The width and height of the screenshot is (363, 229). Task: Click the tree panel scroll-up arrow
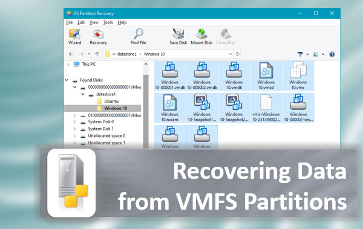tap(146, 64)
